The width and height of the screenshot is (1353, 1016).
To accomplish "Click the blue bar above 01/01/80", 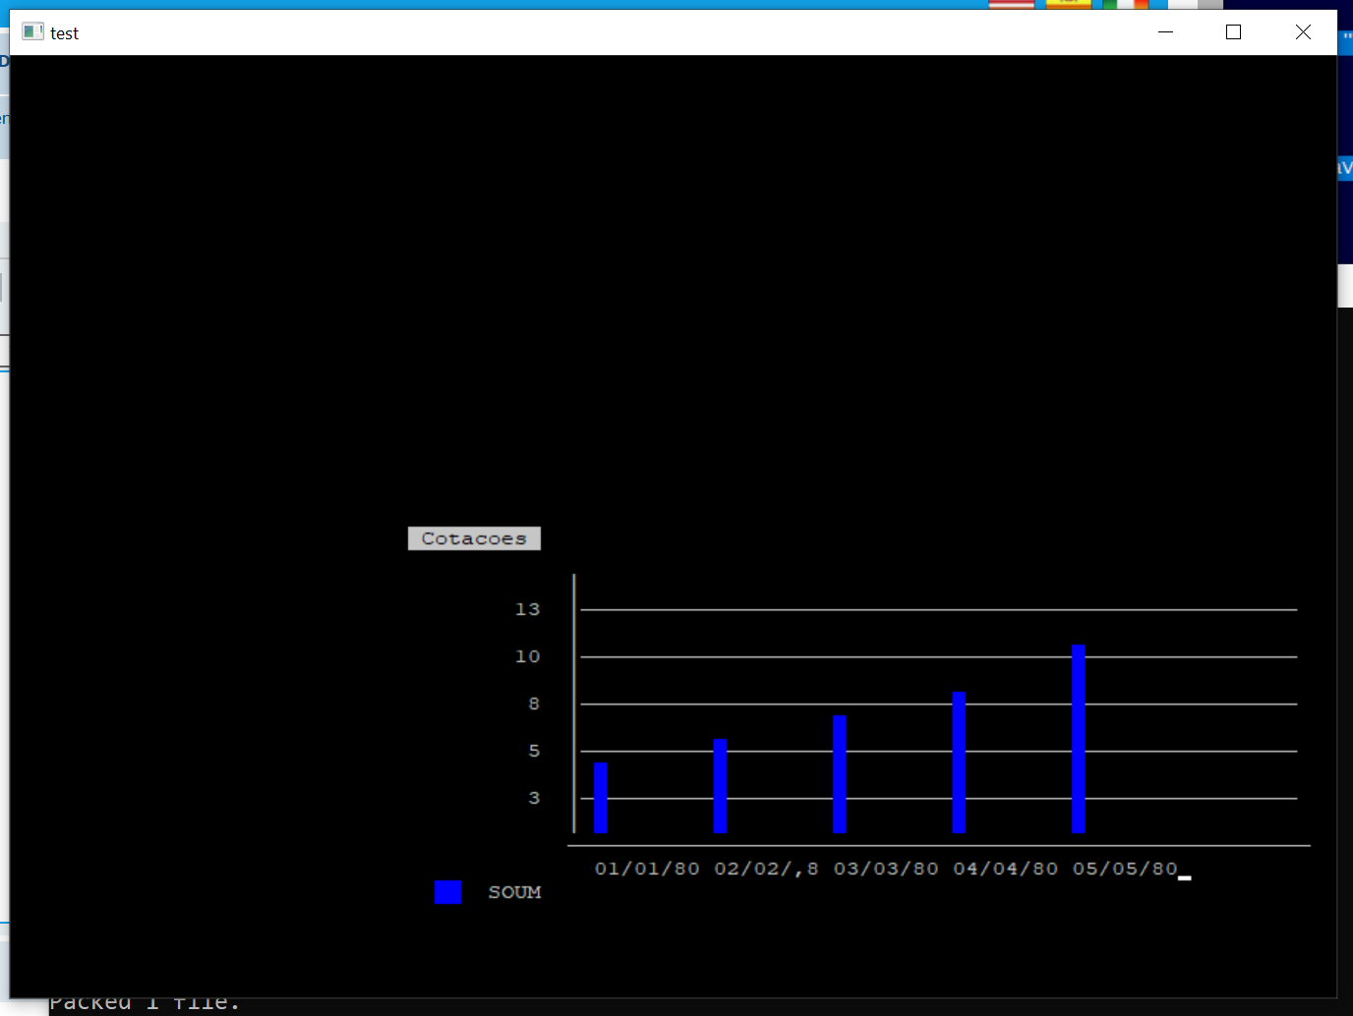I will [601, 798].
